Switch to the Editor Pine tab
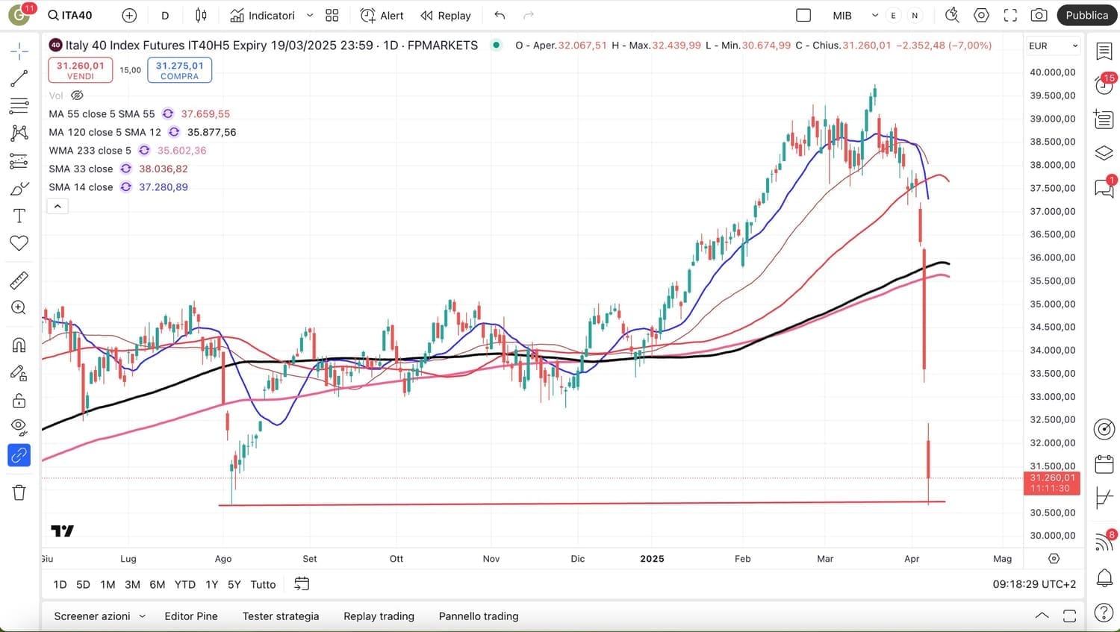The width and height of the screenshot is (1120, 632). [x=191, y=616]
